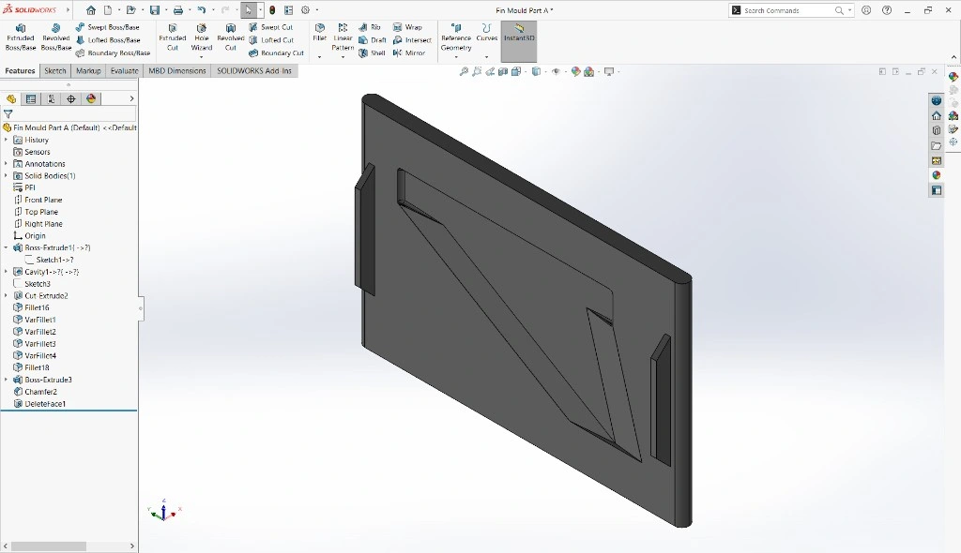
Task: Select DeleteFace1 in the feature tree
Action: click(43, 403)
